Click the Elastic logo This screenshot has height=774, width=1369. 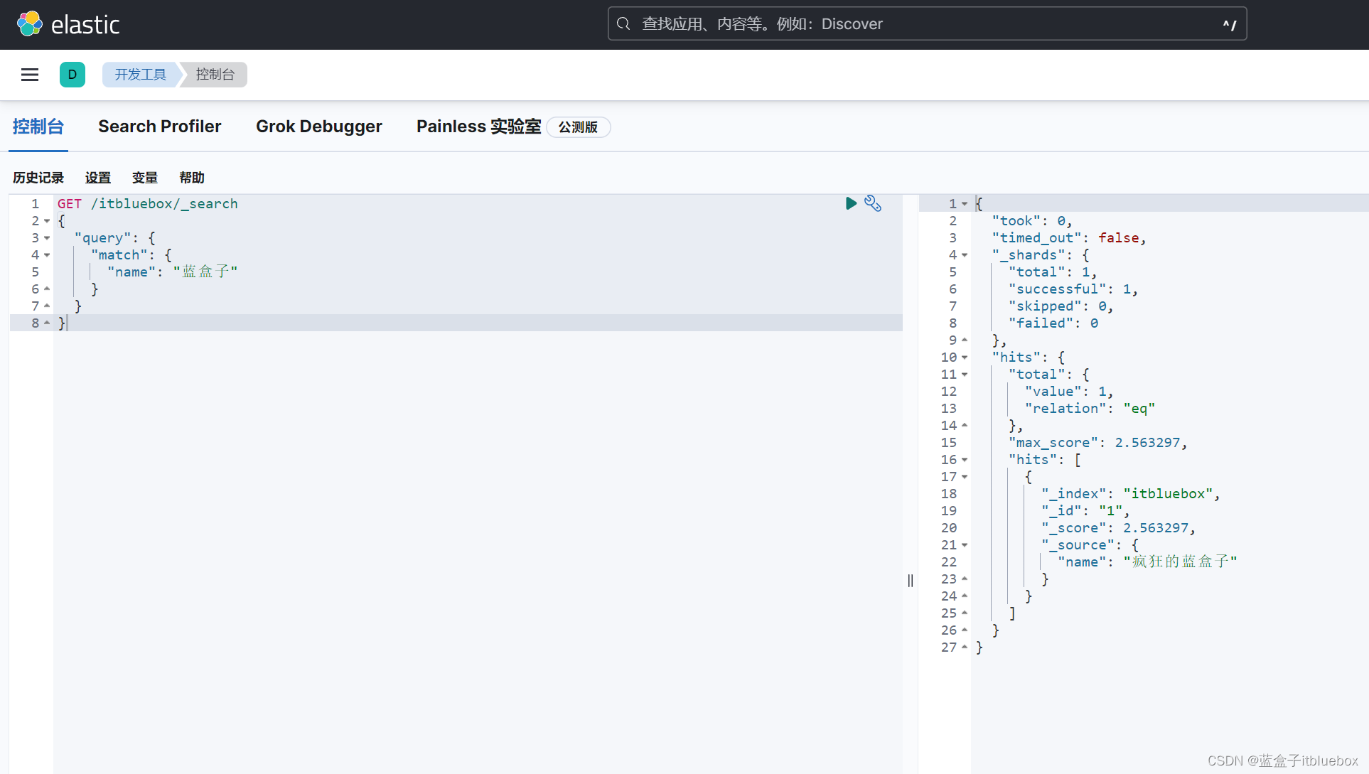coord(68,24)
